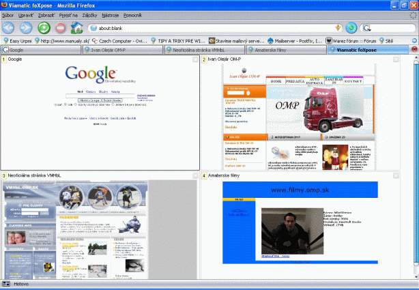Image resolution: width=419 pixels, height=290 pixels.
Task: Open TIPY A TRIKY PRE WI... bookmark
Action: 178,41
